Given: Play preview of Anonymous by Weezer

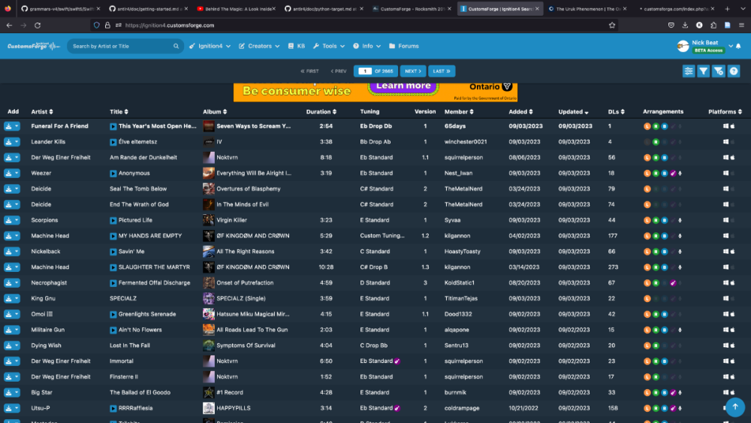Looking at the screenshot, I should point(113,174).
